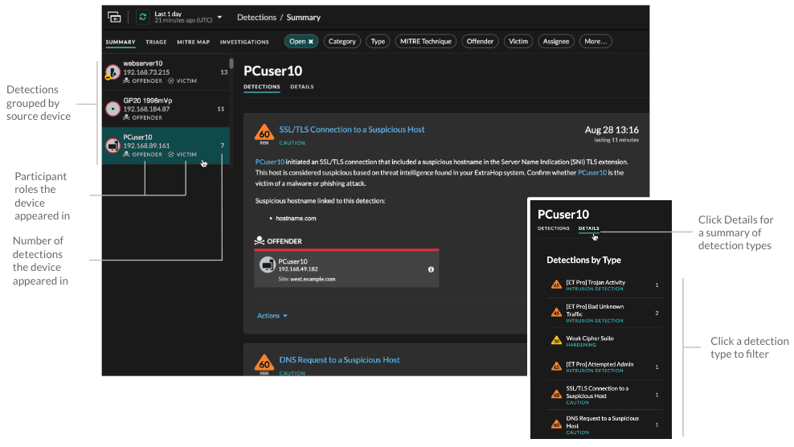Open the Investigations tab

coord(244,42)
